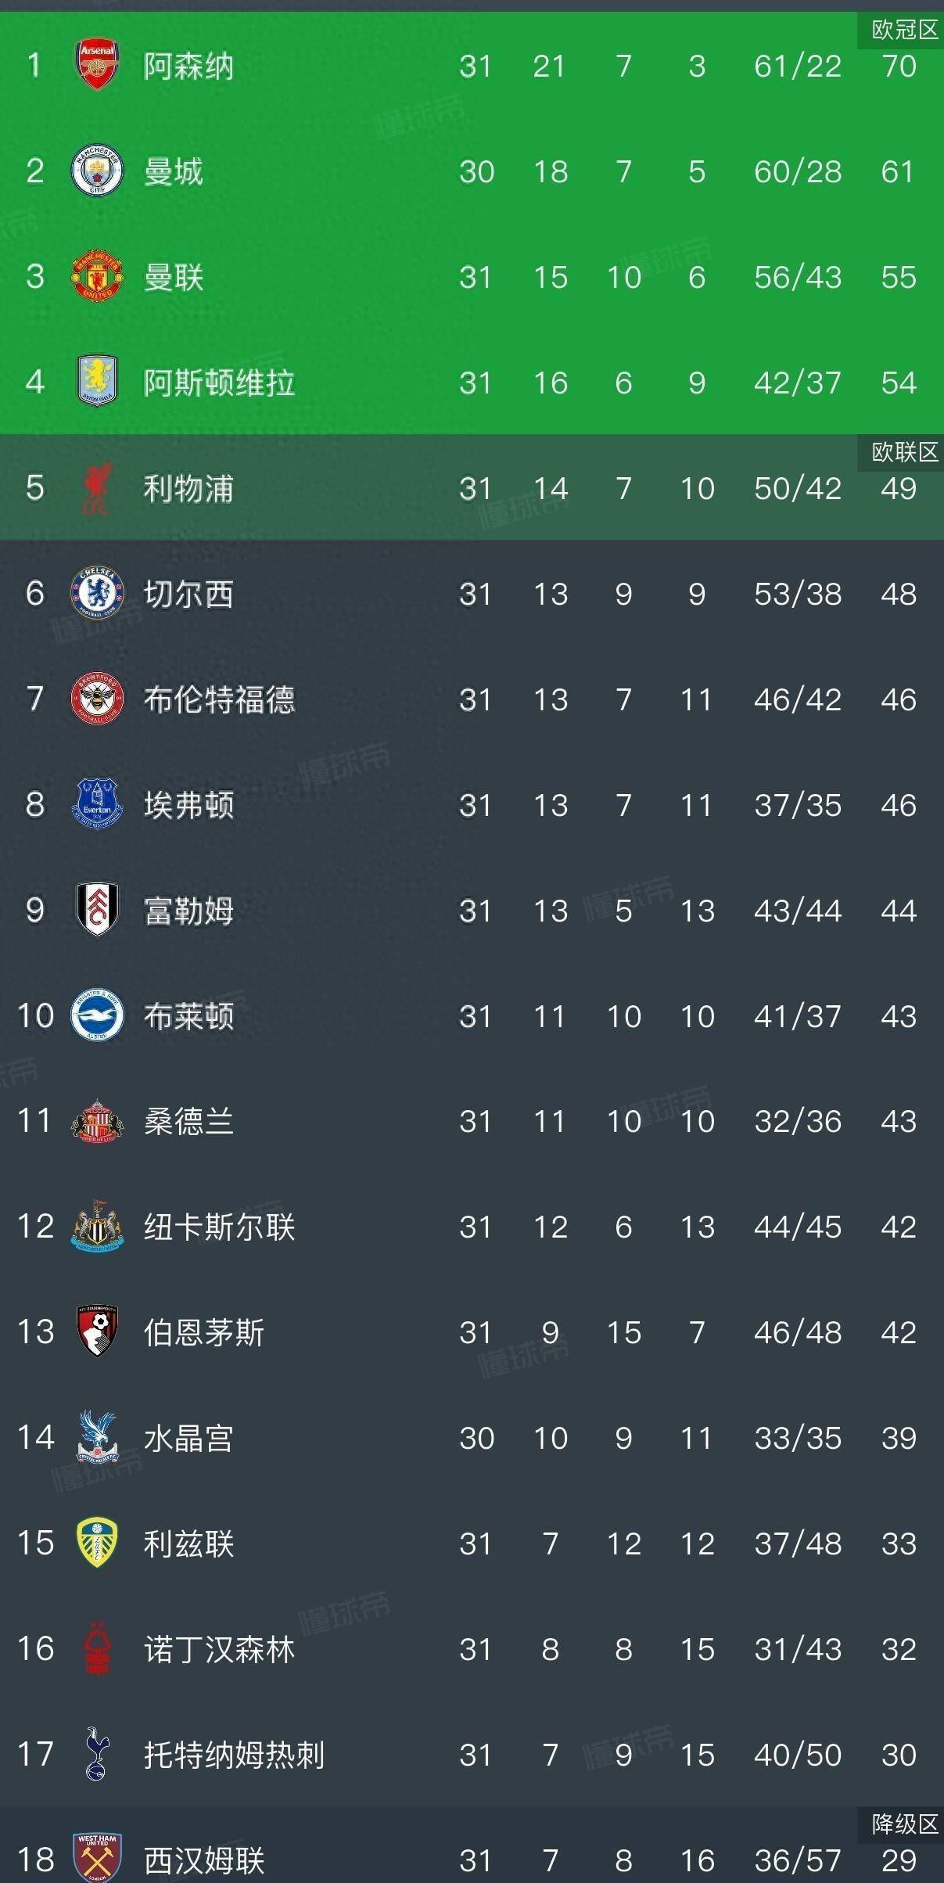
Task: Open team name 诺丁汉森林
Action: 219,1650
